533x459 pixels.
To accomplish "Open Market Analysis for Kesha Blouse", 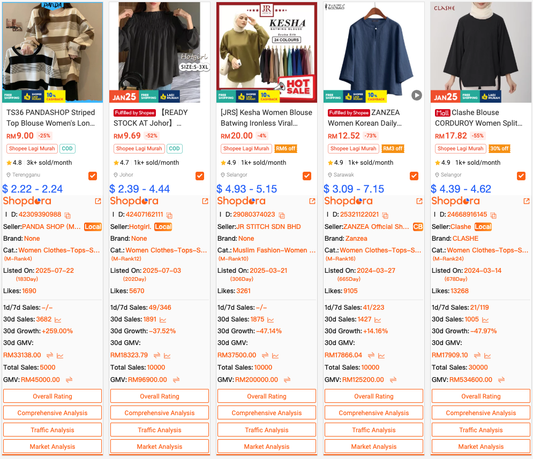I will pyautogui.click(x=267, y=447).
